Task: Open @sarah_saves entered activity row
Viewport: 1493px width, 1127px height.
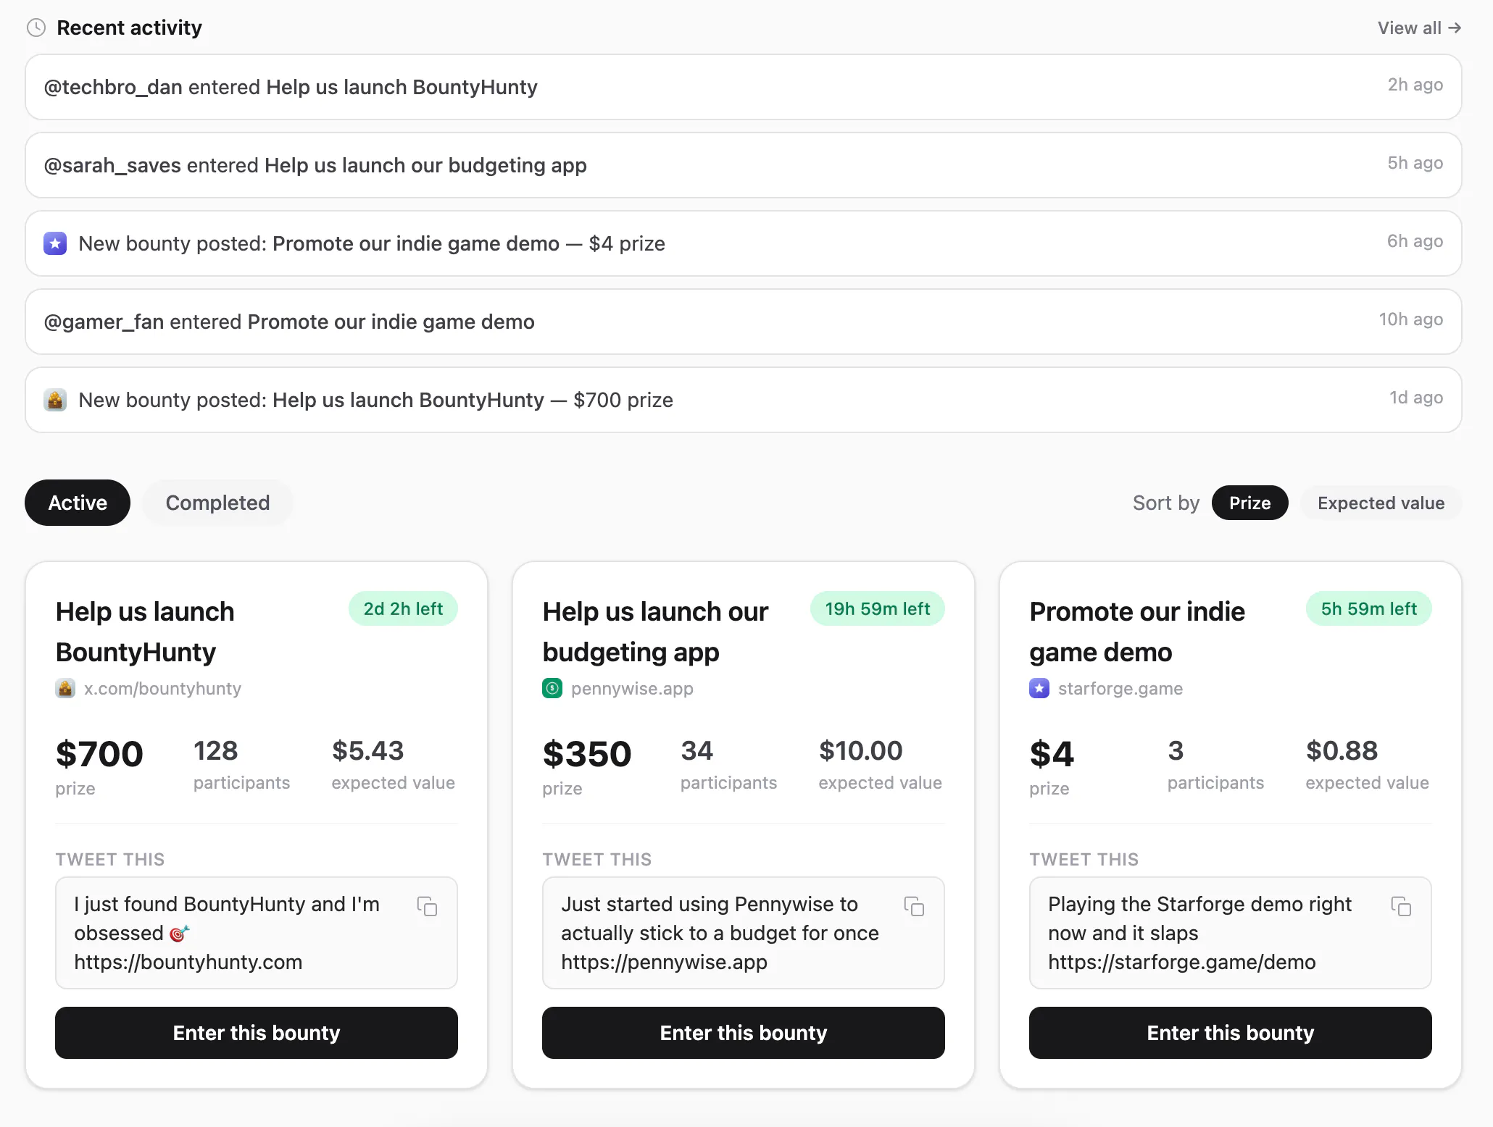Action: point(744,165)
